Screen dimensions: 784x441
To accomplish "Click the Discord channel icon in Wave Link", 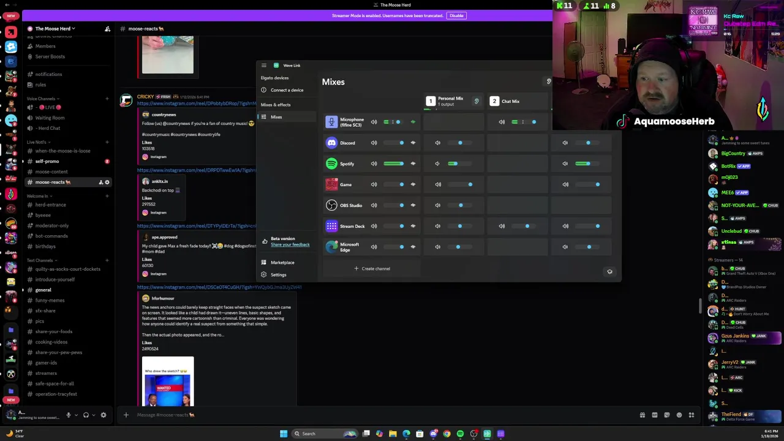I will coord(331,143).
